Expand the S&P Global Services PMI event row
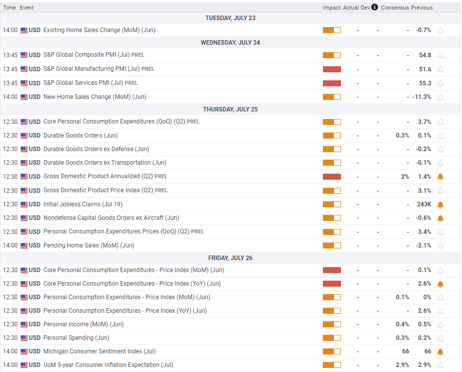Screen dimensions: 462x372 [x=230, y=83]
